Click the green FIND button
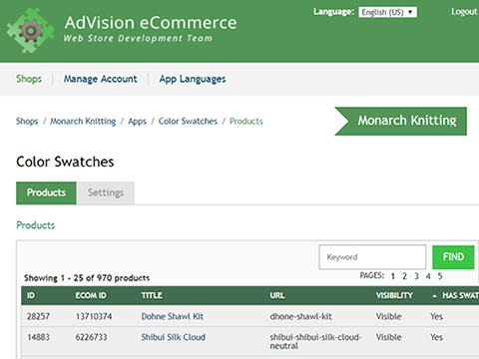479x359 pixels. (x=453, y=257)
